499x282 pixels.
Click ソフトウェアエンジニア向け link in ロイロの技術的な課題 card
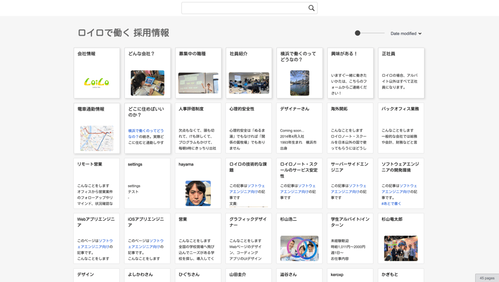(x=247, y=189)
